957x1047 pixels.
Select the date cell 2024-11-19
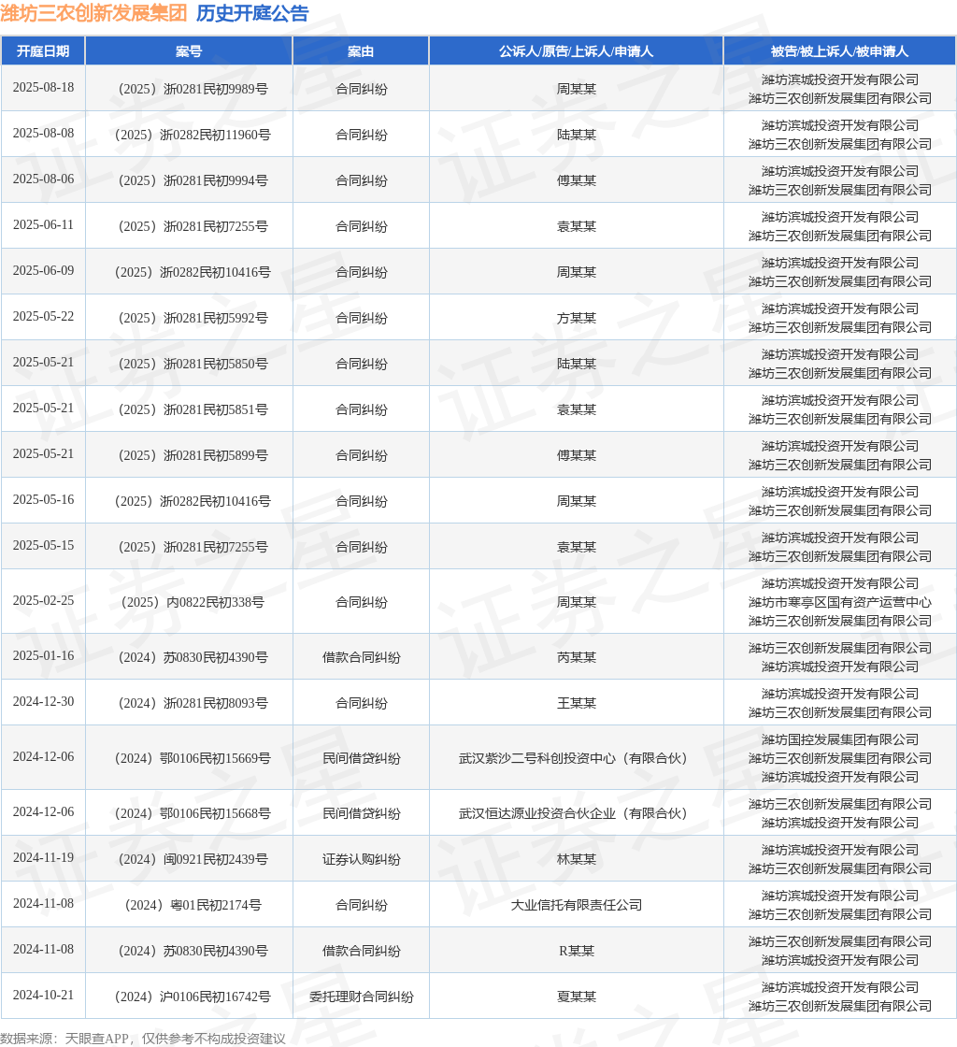click(x=43, y=858)
